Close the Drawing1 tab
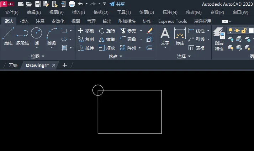Viewport: 254px width, 151px height. tap(54, 65)
